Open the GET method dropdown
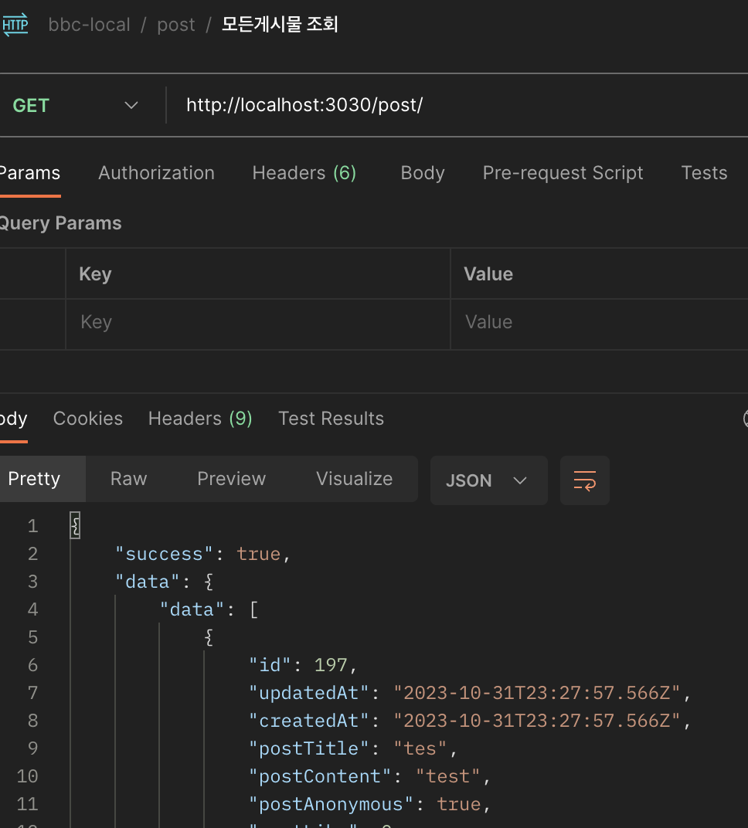Image resolution: width=748 pixels, height=828 pixels. (76, 106)
